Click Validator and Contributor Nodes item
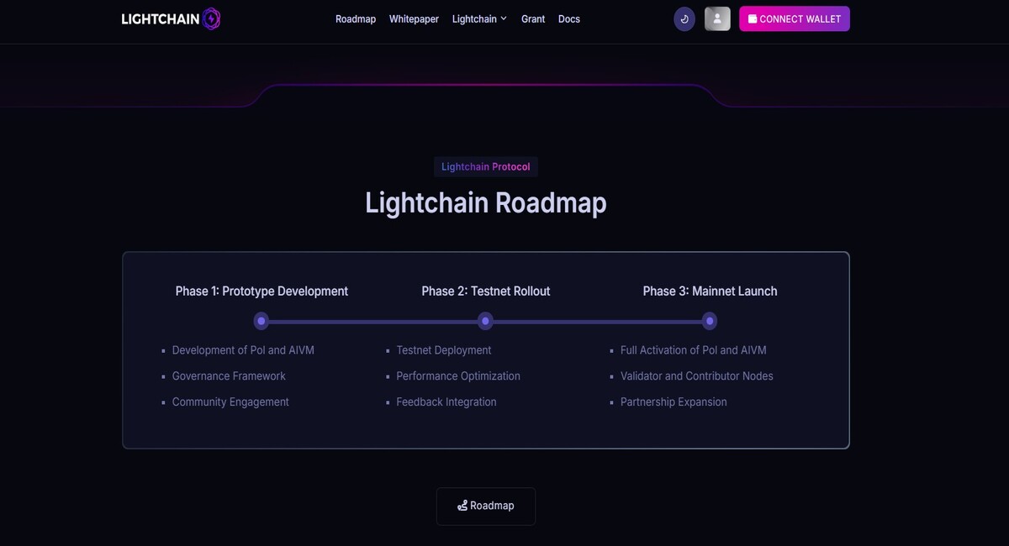 coord(697,376)
